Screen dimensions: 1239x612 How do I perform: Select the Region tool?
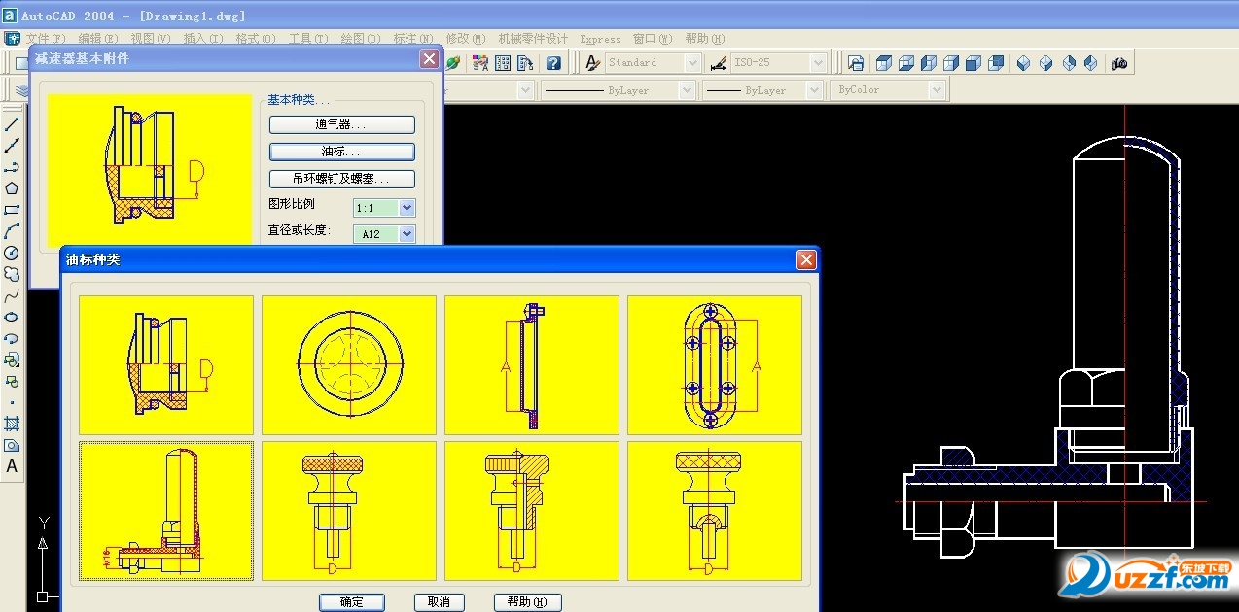click(x=12, y=445)
